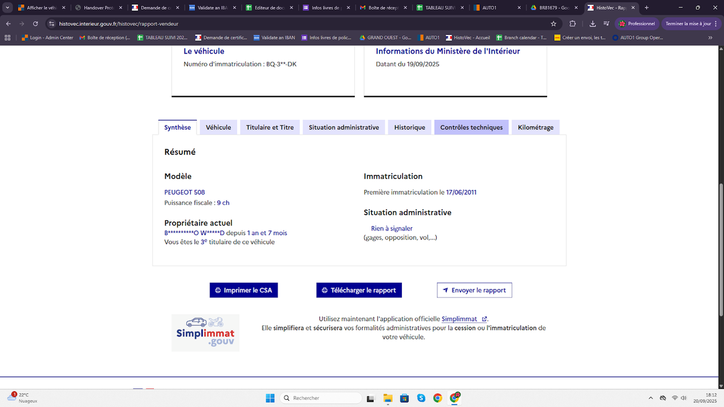This screenshot has width=724, height=407.
Task: Open the Chrome downloads icon
Action: (592, 24)
